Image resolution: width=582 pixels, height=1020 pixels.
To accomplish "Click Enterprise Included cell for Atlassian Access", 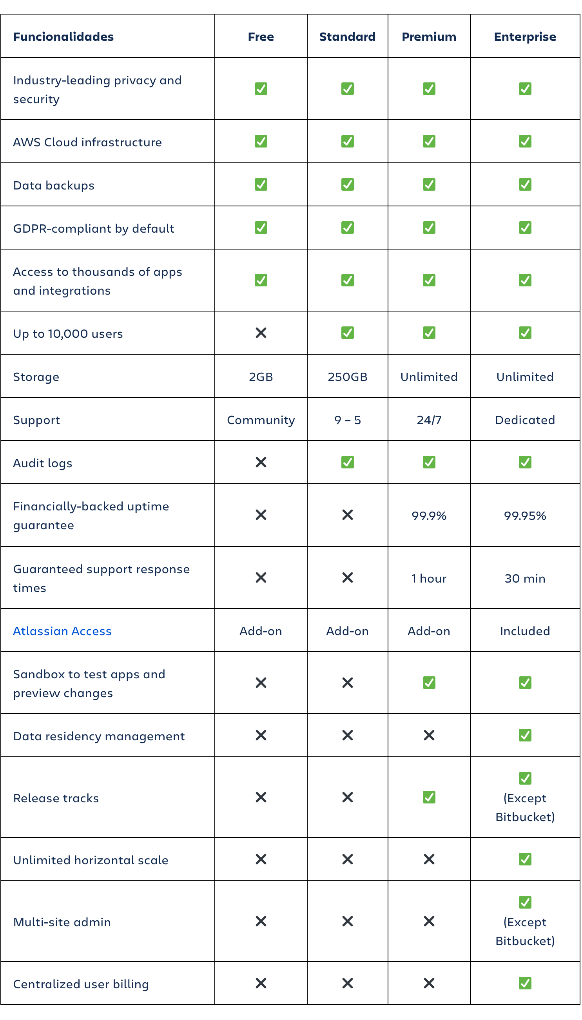I will [x=524, y=631].
